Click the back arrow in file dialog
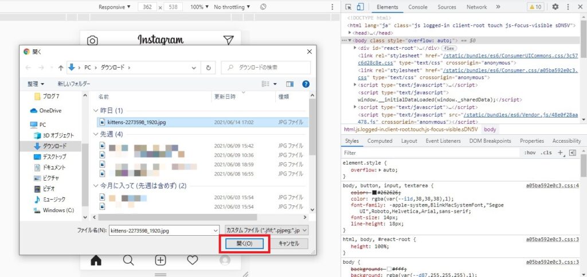 tap(28, 68)
